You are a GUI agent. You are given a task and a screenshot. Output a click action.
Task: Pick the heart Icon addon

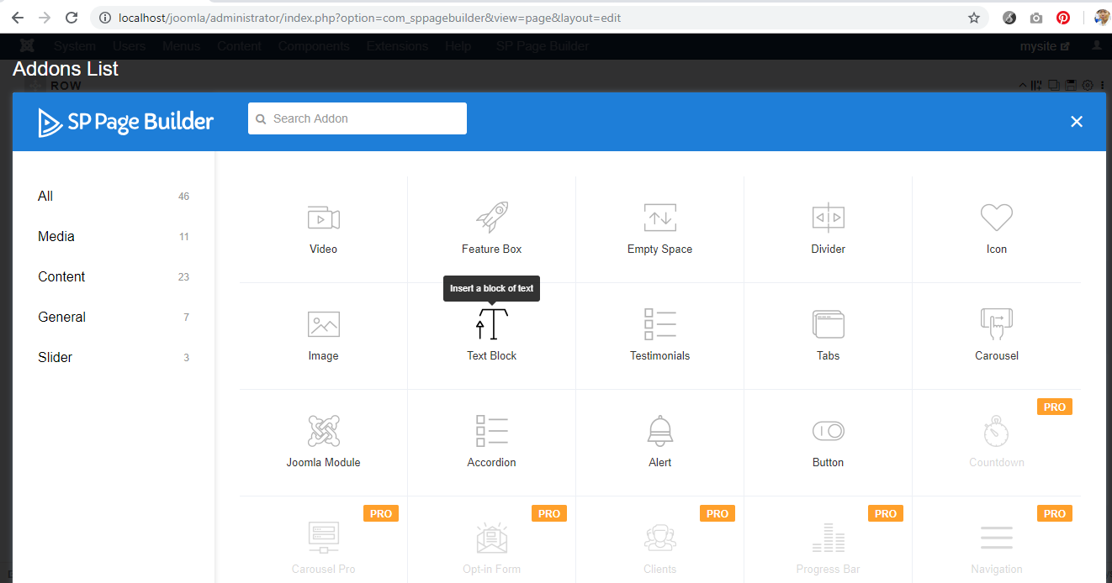pos(996,218)
